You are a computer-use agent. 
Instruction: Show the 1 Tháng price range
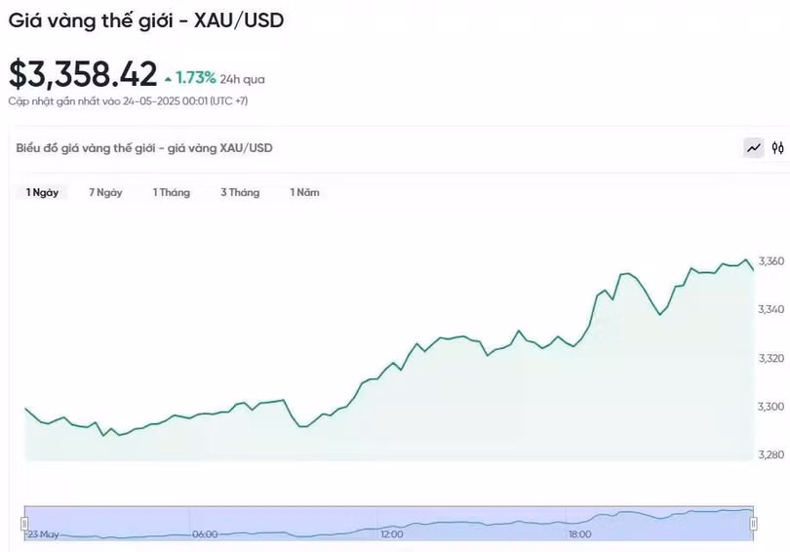(x=171, y=192)
